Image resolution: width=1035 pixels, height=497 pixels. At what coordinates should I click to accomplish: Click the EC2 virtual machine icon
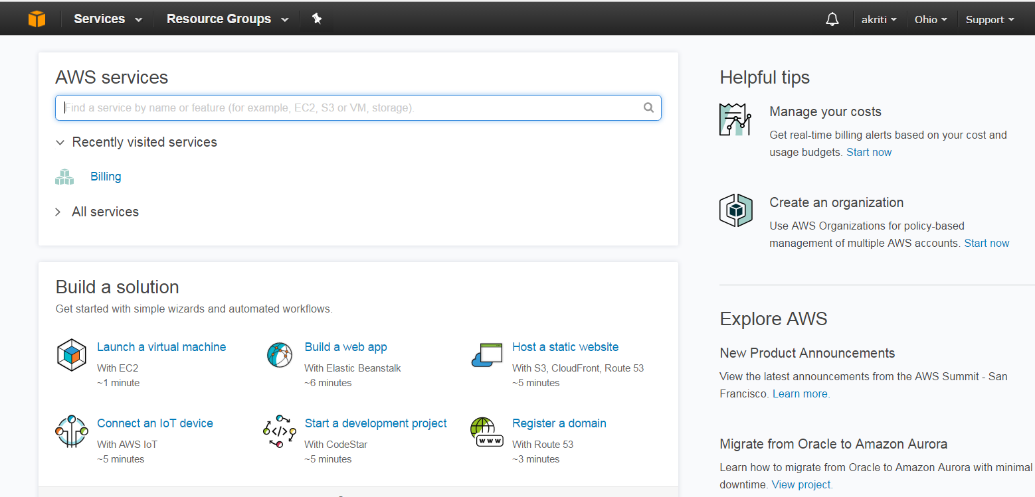[x=72, y=355]
